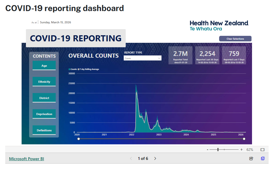Open the Ethnicity contents page
275x173 pixels.
point(44,82)
